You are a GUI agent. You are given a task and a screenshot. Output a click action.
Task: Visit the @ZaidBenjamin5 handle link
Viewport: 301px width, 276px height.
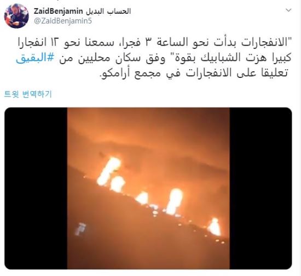(63, 21)
